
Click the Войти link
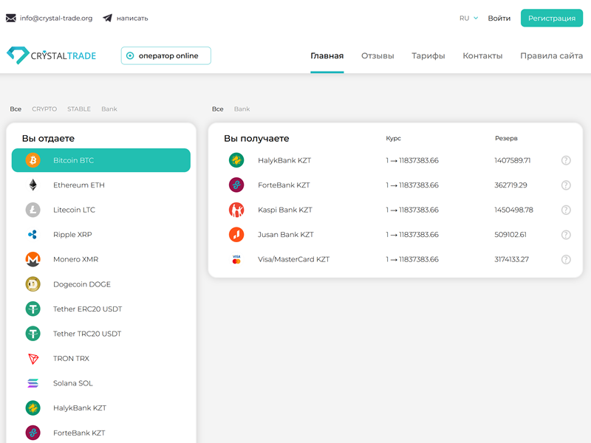point(499,18)
